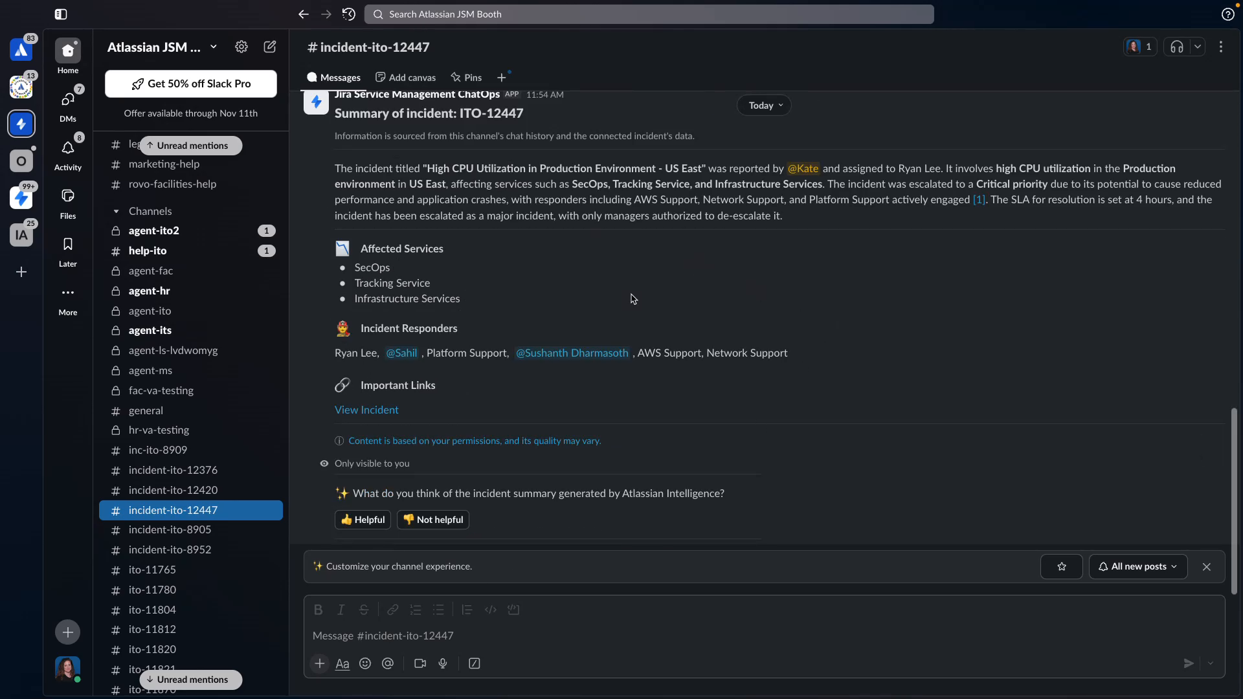Mark the summary as Helpful

pyautogui.click(x=362, y=519)
